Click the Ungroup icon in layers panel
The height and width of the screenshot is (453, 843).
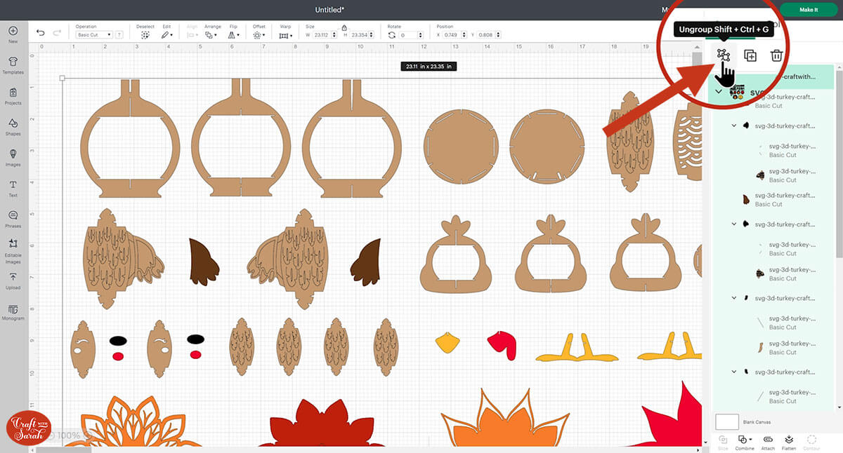[724, 55]
